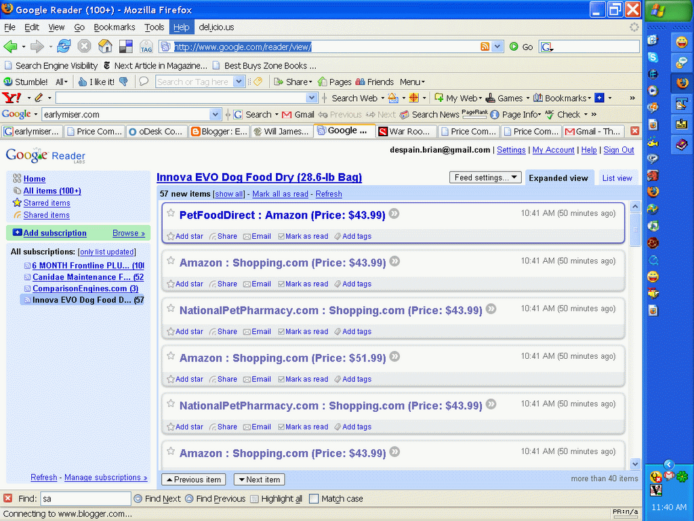The height and width of the screenshot is (521, 694).
Task: Open the StumbleUpon All topics dropdown
Action: [x=62, y=82]
